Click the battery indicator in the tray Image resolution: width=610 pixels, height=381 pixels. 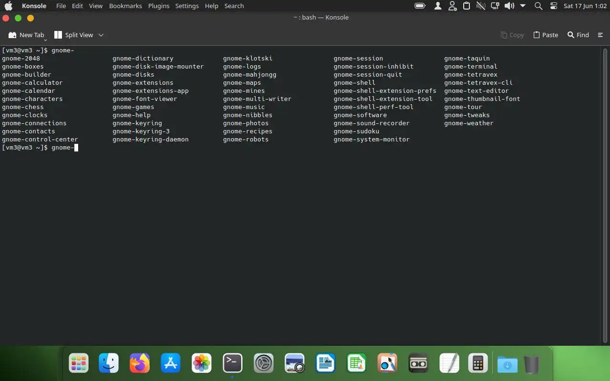420,6
